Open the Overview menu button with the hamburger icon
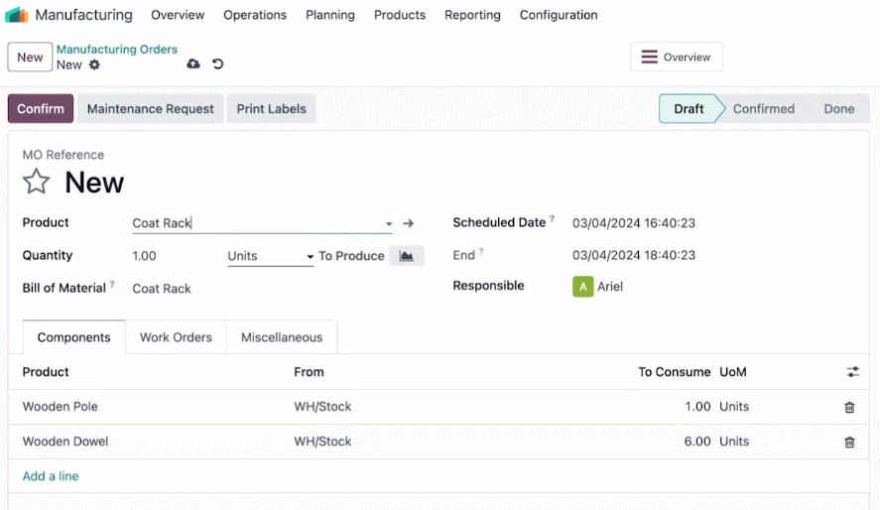Viewport: 880px width, 510px height. [677, 57]
